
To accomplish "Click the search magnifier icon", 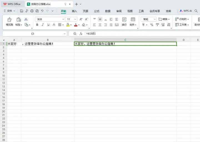I will click(x=196, y=11).
